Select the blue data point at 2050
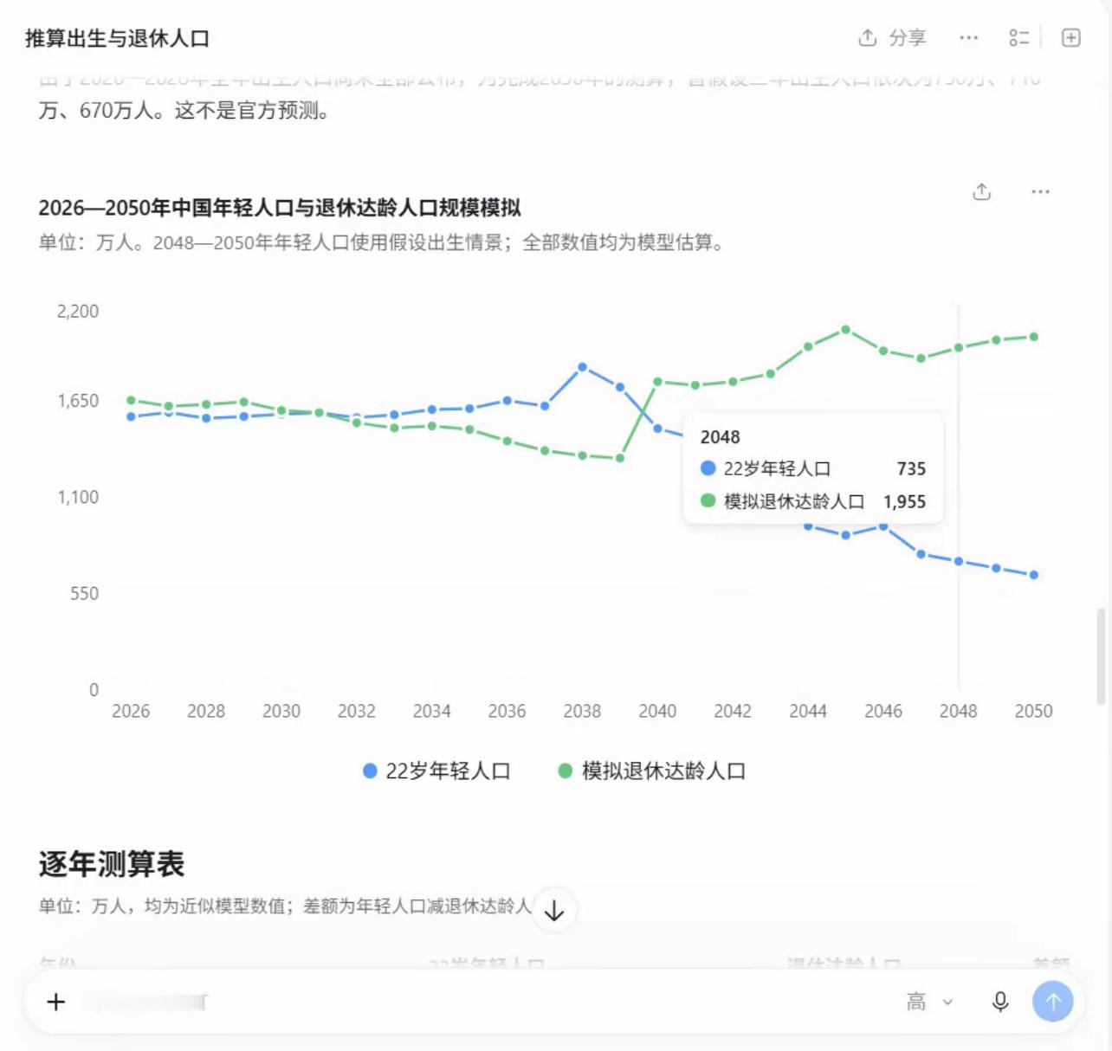This screenshot has height=1051, width=1112. (1034, 575)
